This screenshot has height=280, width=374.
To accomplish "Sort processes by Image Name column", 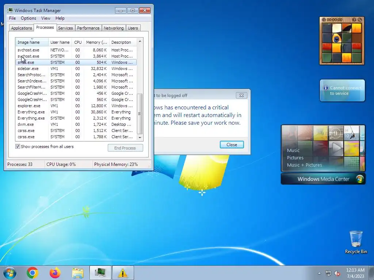I will coord(32,42).
